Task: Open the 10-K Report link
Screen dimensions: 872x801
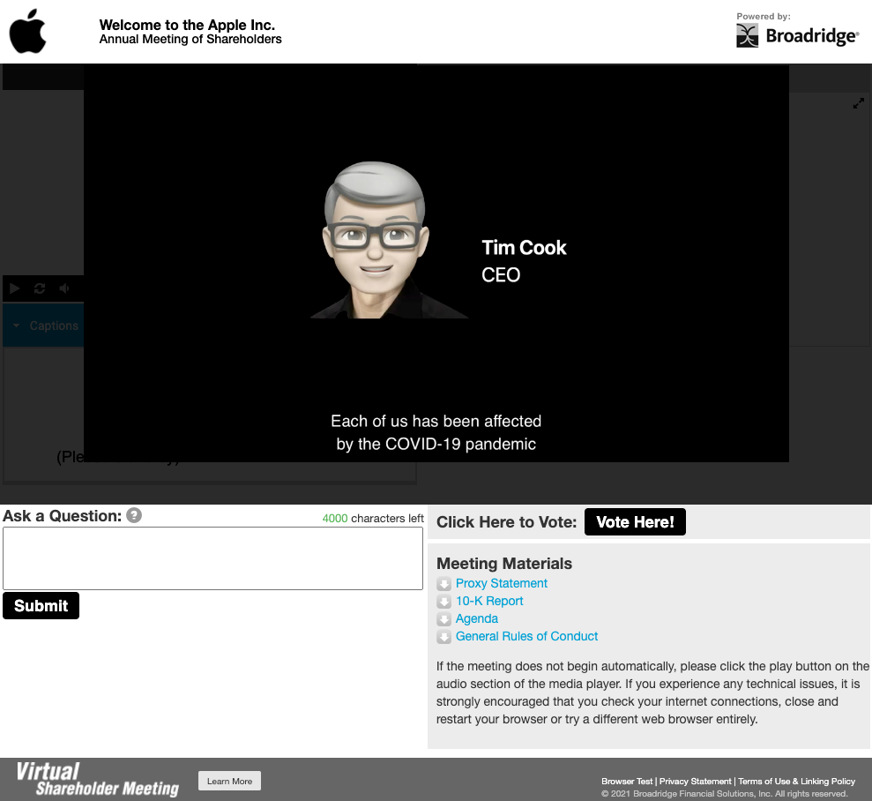Action: pos(489,601)
